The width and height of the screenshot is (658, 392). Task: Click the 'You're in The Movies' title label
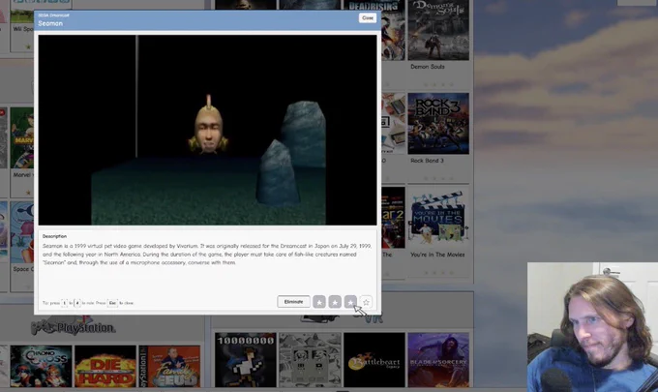[x=437, y=255]
